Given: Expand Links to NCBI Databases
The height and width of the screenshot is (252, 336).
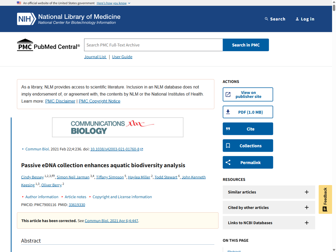Looking at the screenshot, I should pos(269,223).
